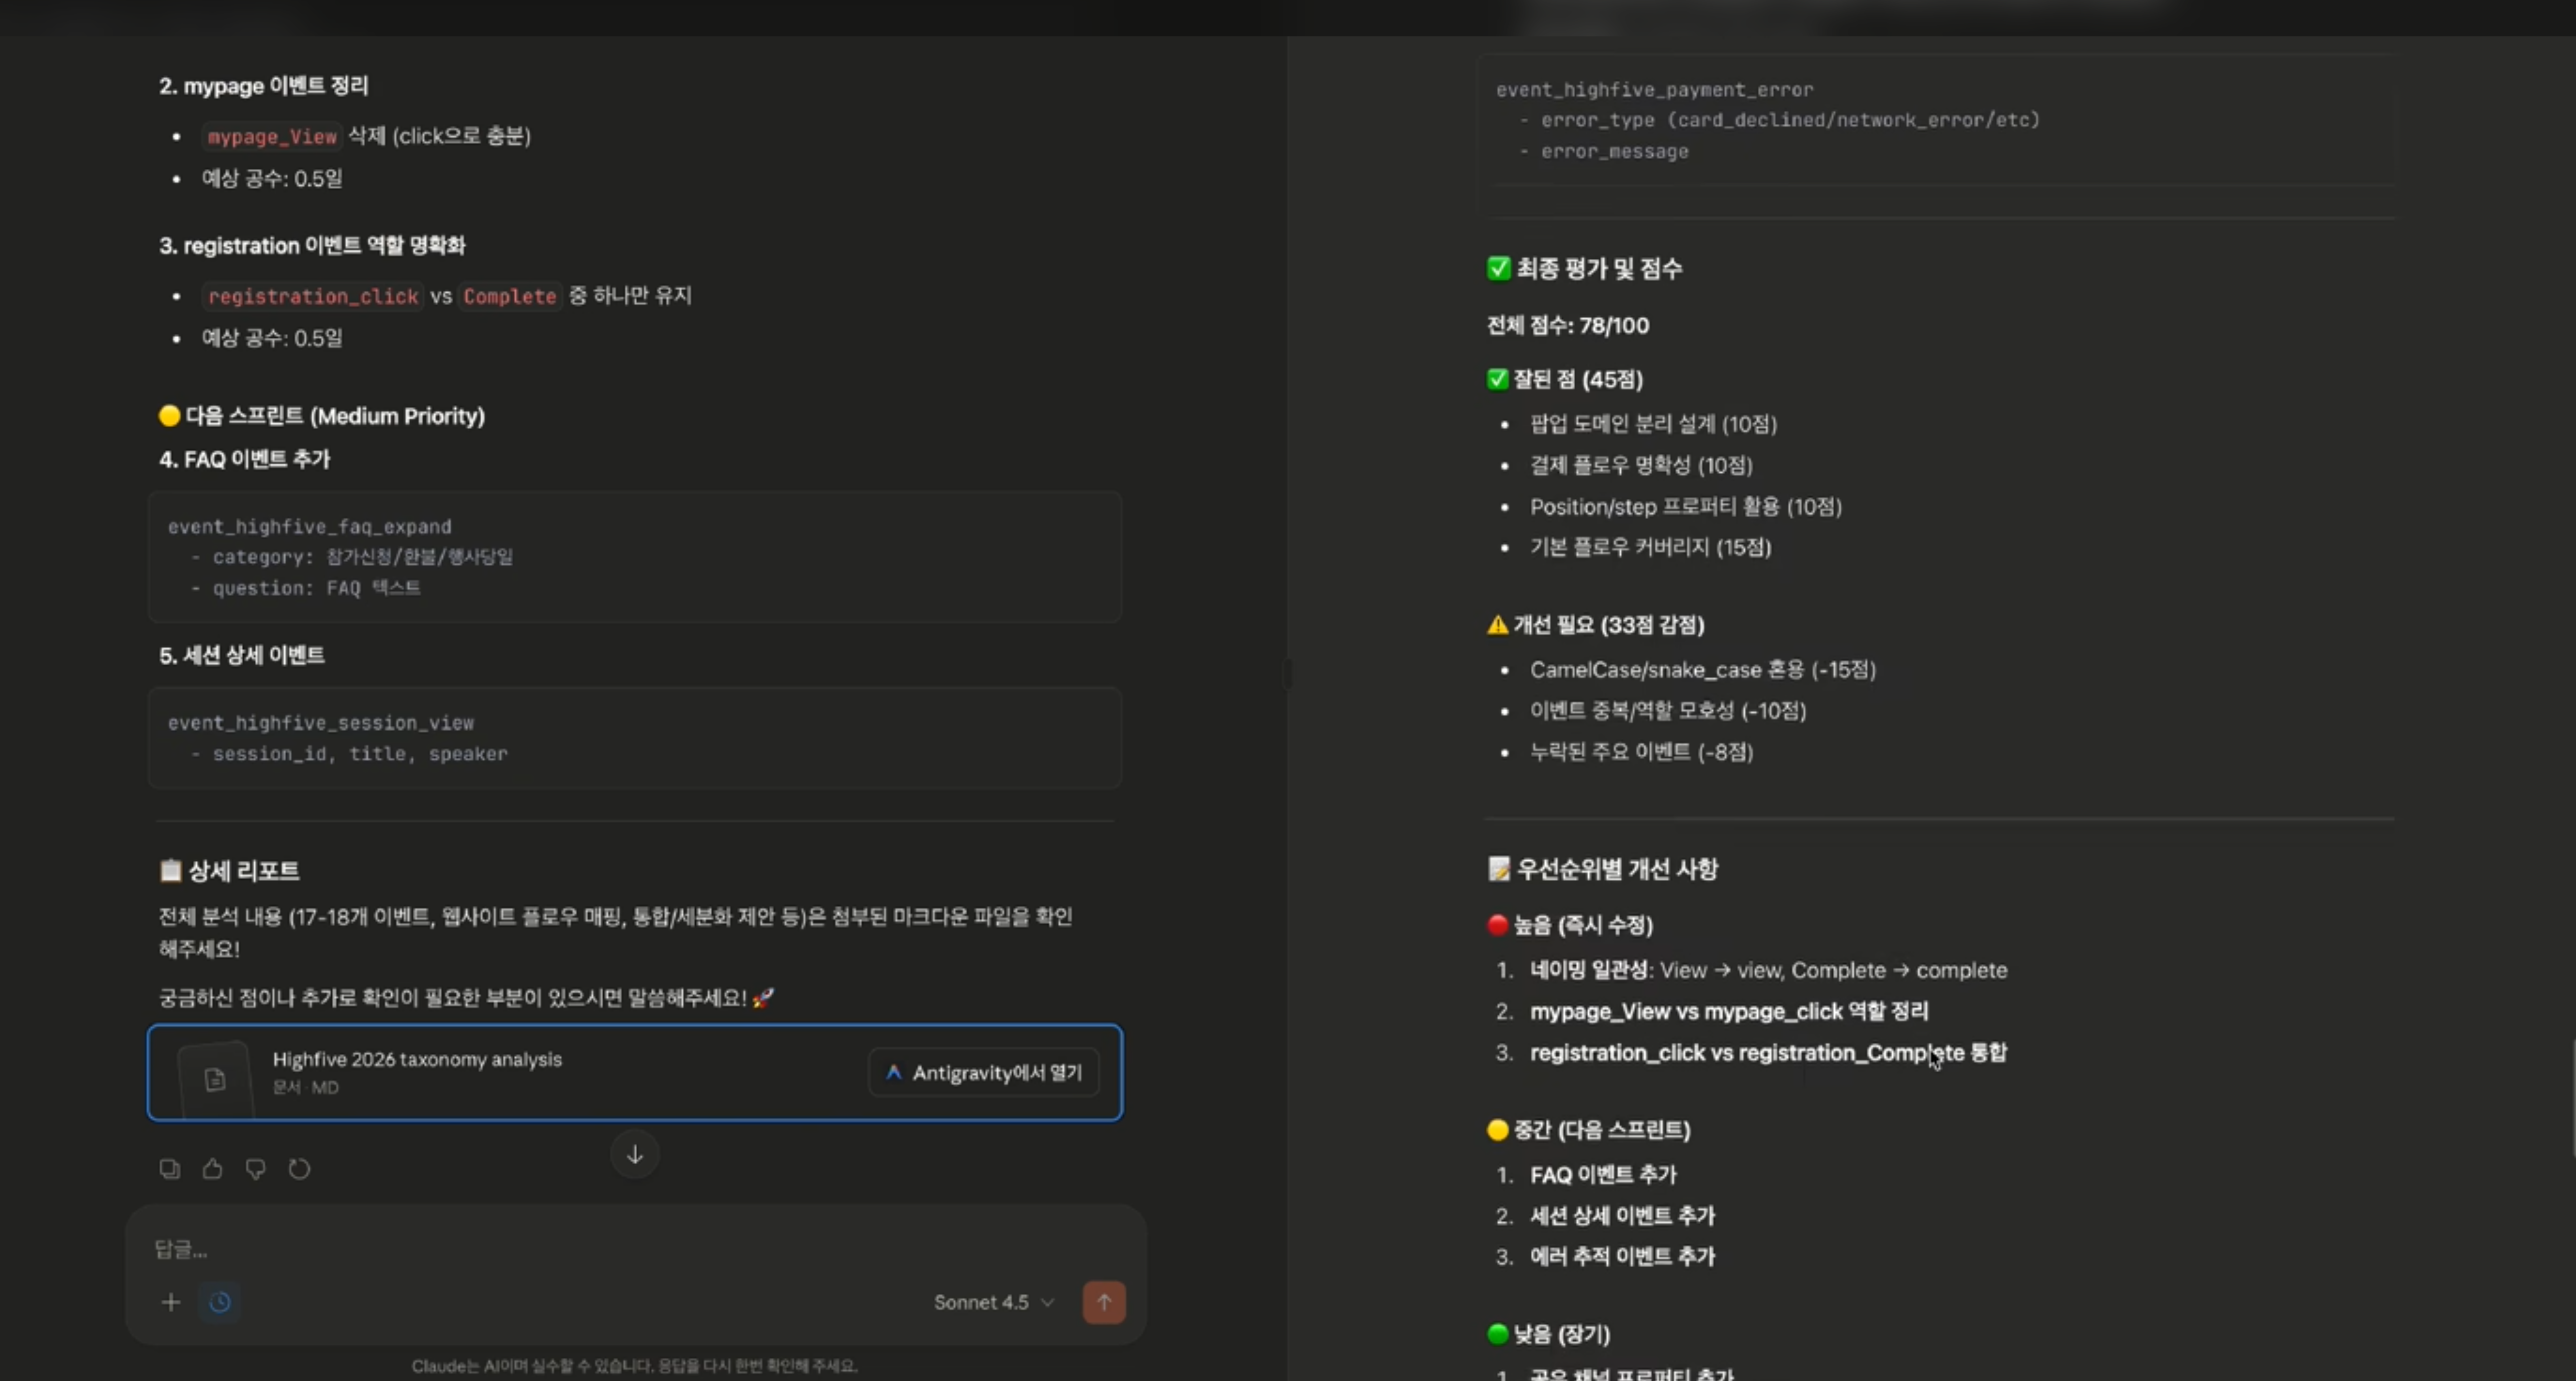This screenshot has height=1381, width=2576.
Task: Jump to bottom with the down-arrow button
Action: pyautogui.click(x=634, y=1154)
